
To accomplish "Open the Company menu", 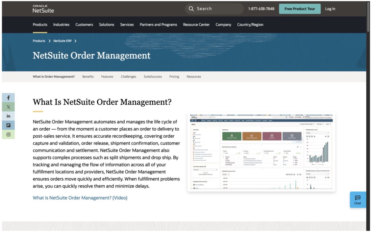I will click(x=223, y=25).
